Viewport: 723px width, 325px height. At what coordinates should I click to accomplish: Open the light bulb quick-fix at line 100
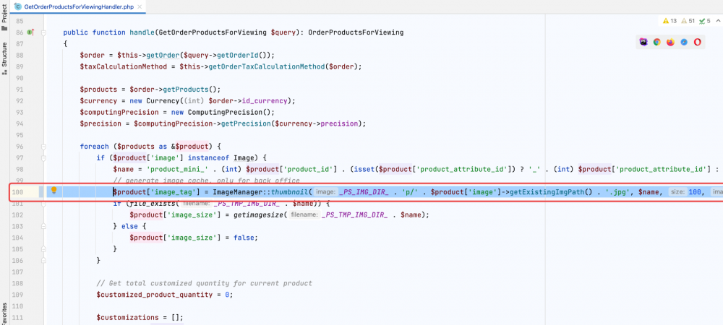(x=54, y=190)
